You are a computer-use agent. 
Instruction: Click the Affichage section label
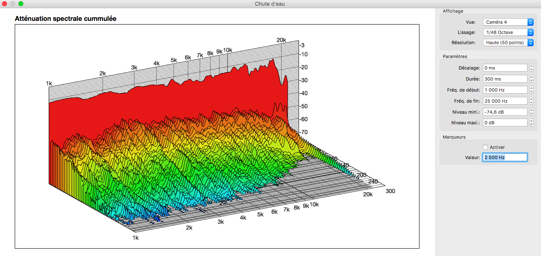(x=453, y=11)
